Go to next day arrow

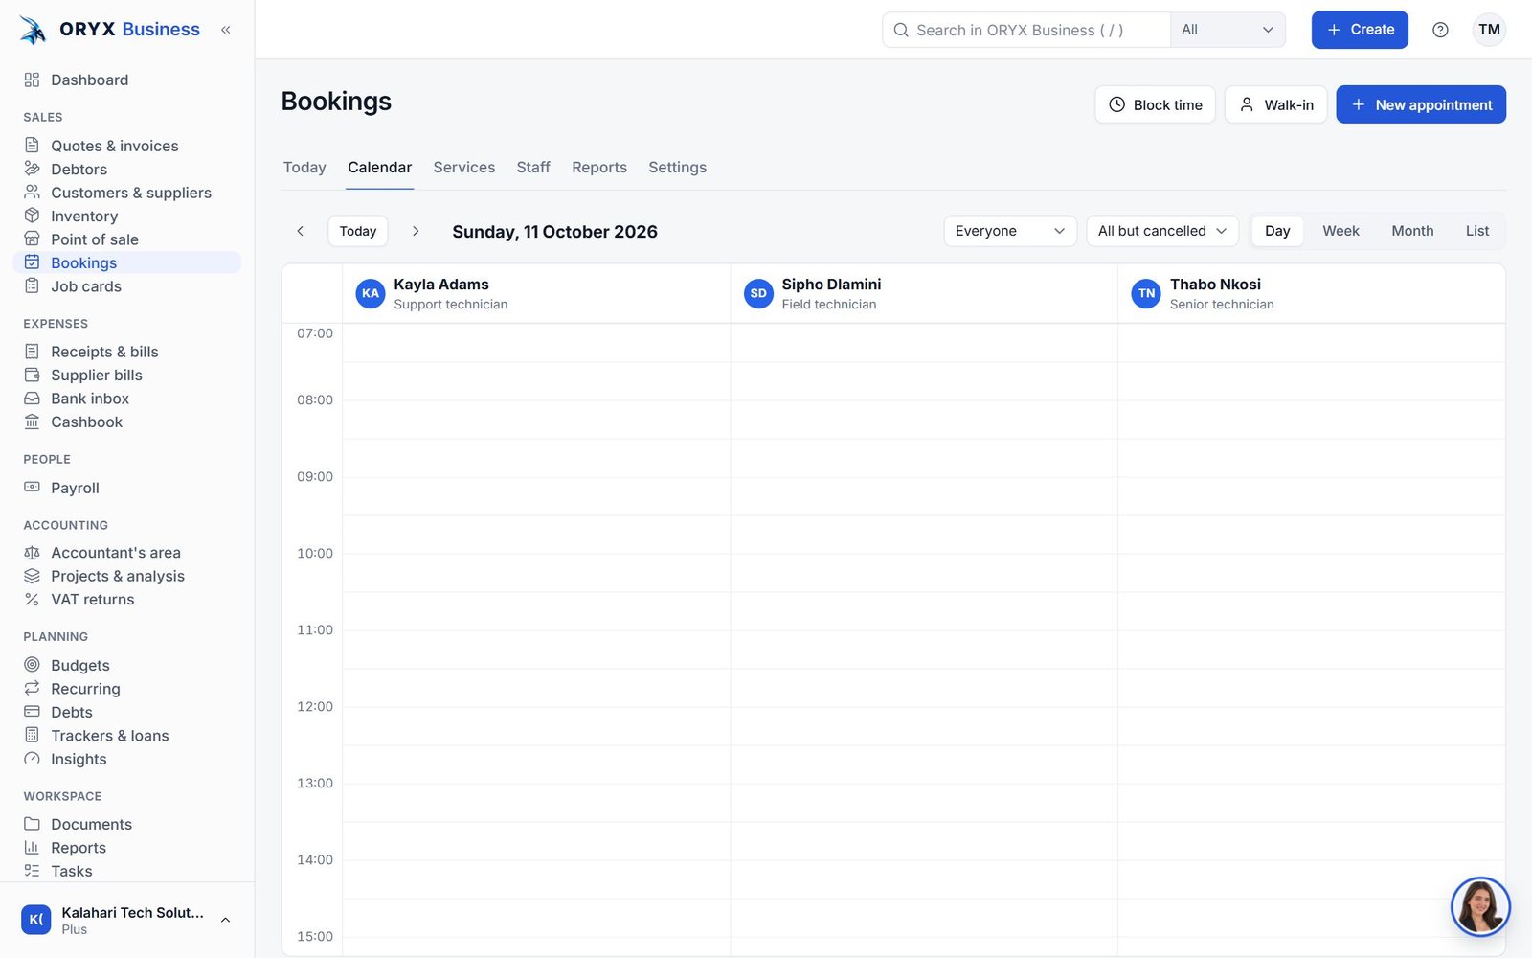[x=416, y=231]
